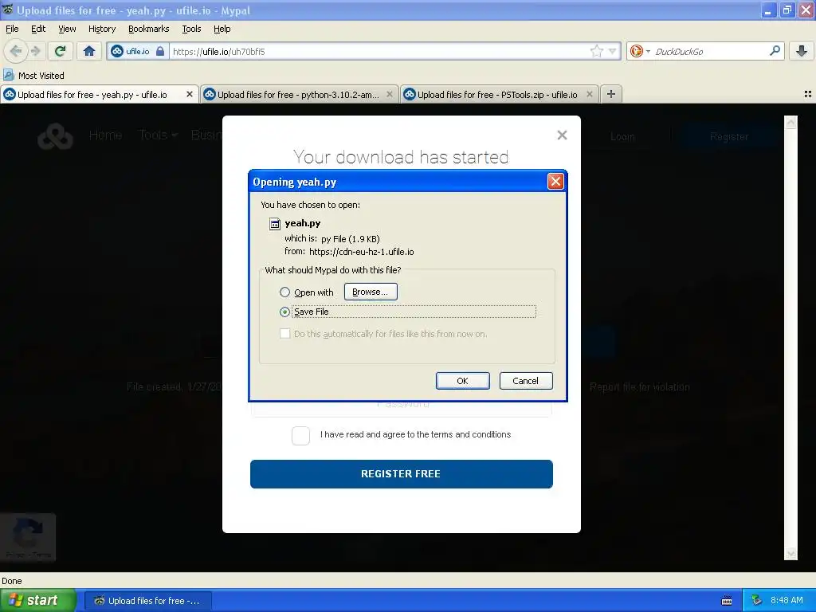Switch to the PSTools.zip tab

click(x=497, y=94)
